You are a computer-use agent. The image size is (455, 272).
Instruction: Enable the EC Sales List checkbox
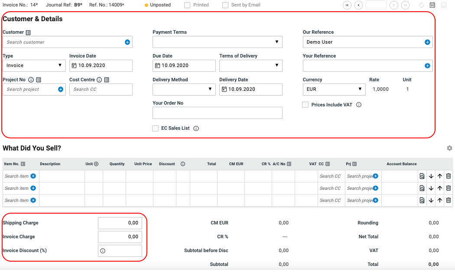coord(156,128)
